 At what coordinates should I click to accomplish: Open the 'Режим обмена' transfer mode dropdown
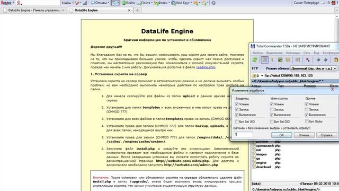tap(314, 68)
